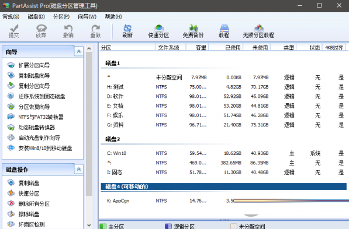Viewport: 349px width, 229px height.
Task: Select the K: AppCgn partition row
Action: click(x=224, y=201)
